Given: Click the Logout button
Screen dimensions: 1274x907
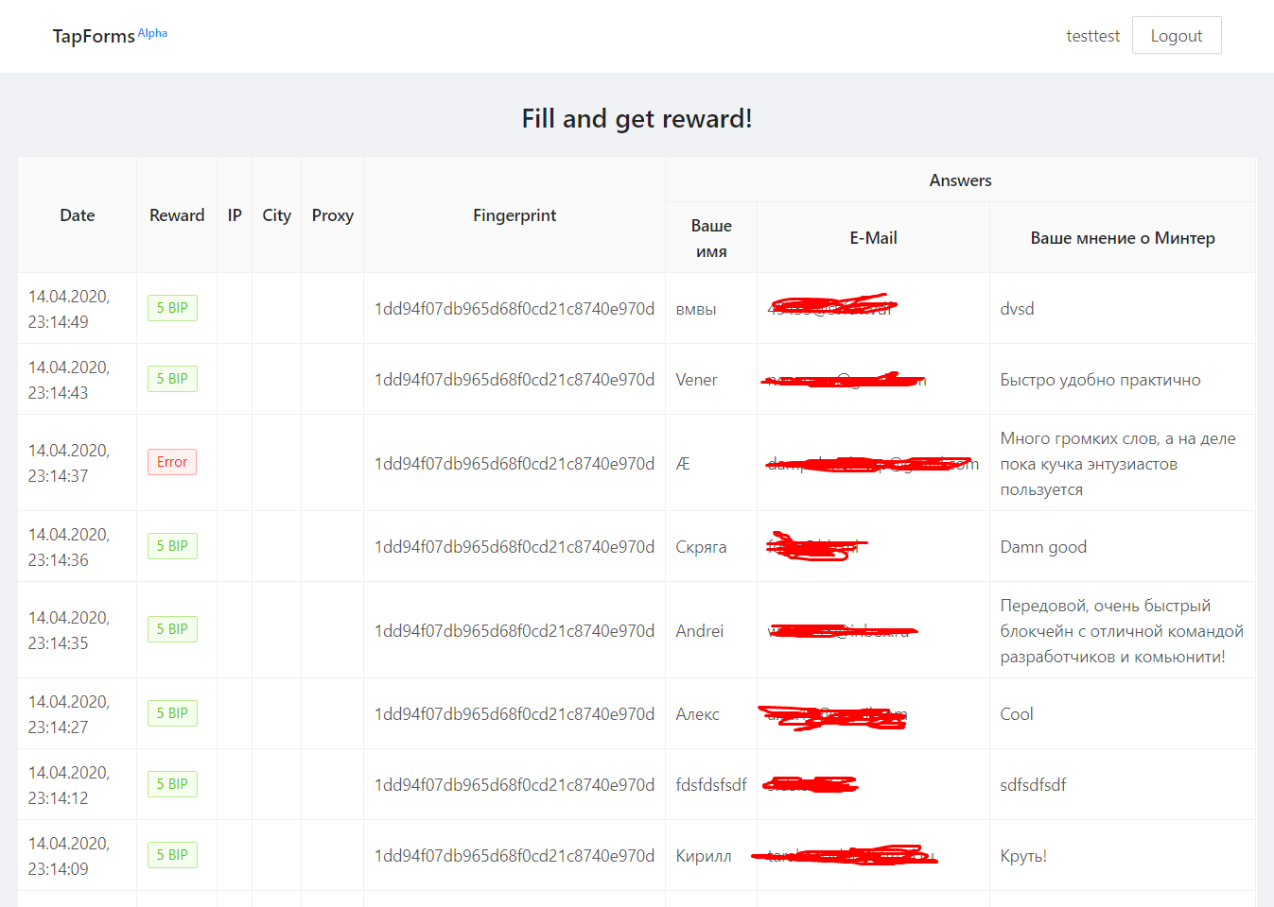Looking at the screenshot, I should point(1177,35).
